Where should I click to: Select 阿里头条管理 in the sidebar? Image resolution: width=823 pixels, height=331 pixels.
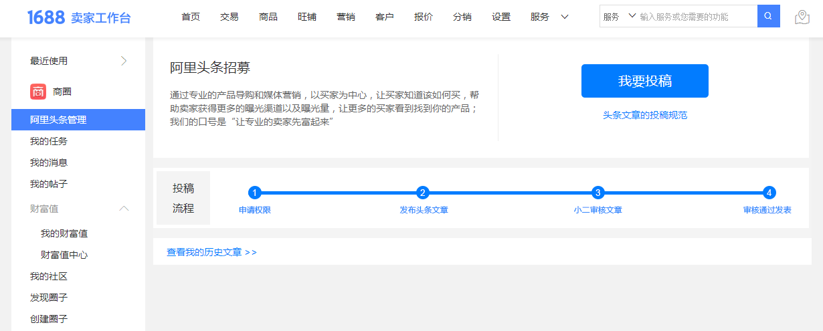point(58,120)
